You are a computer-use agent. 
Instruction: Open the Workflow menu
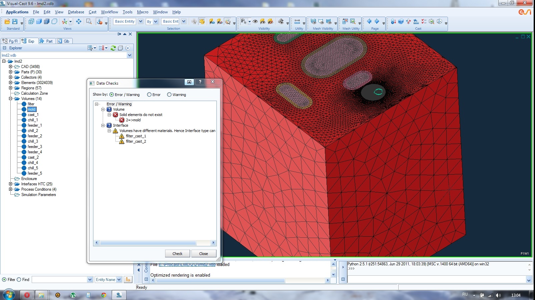[109, 12]
